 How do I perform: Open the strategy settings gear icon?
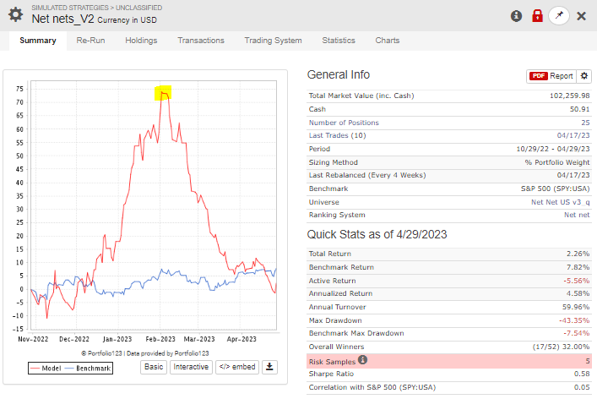[x=15, y=15]
